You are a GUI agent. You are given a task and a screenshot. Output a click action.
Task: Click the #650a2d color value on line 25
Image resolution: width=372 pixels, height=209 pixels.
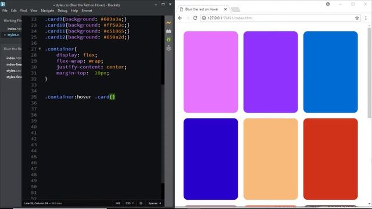[114, 37]
